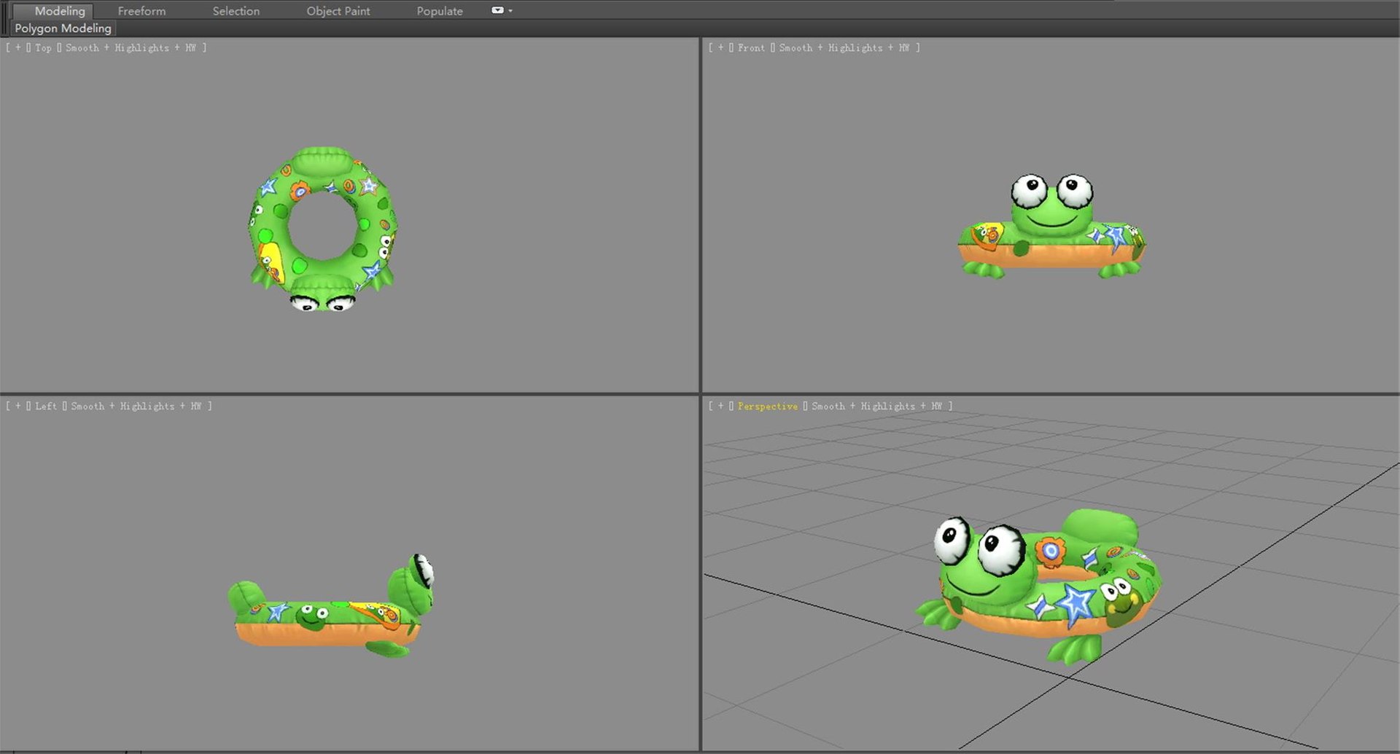Click the plus menu in Perspective viewport
Image resolution: width=1400 pixels, height=754 pixels.
click(721, 406)
